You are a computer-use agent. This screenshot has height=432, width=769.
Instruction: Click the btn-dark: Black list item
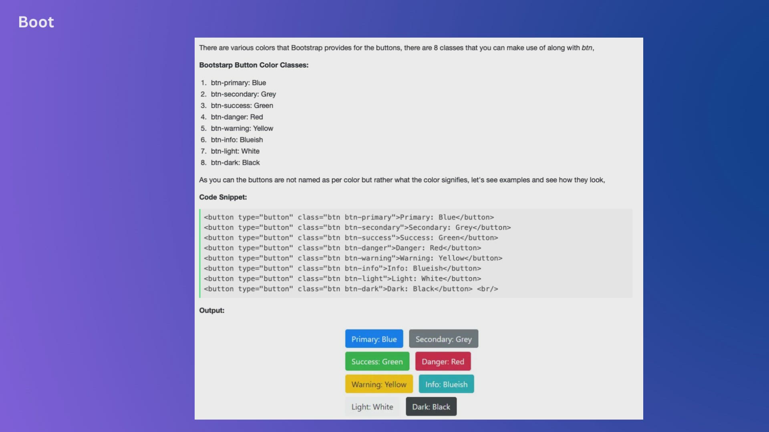click(x=235, y=162)
